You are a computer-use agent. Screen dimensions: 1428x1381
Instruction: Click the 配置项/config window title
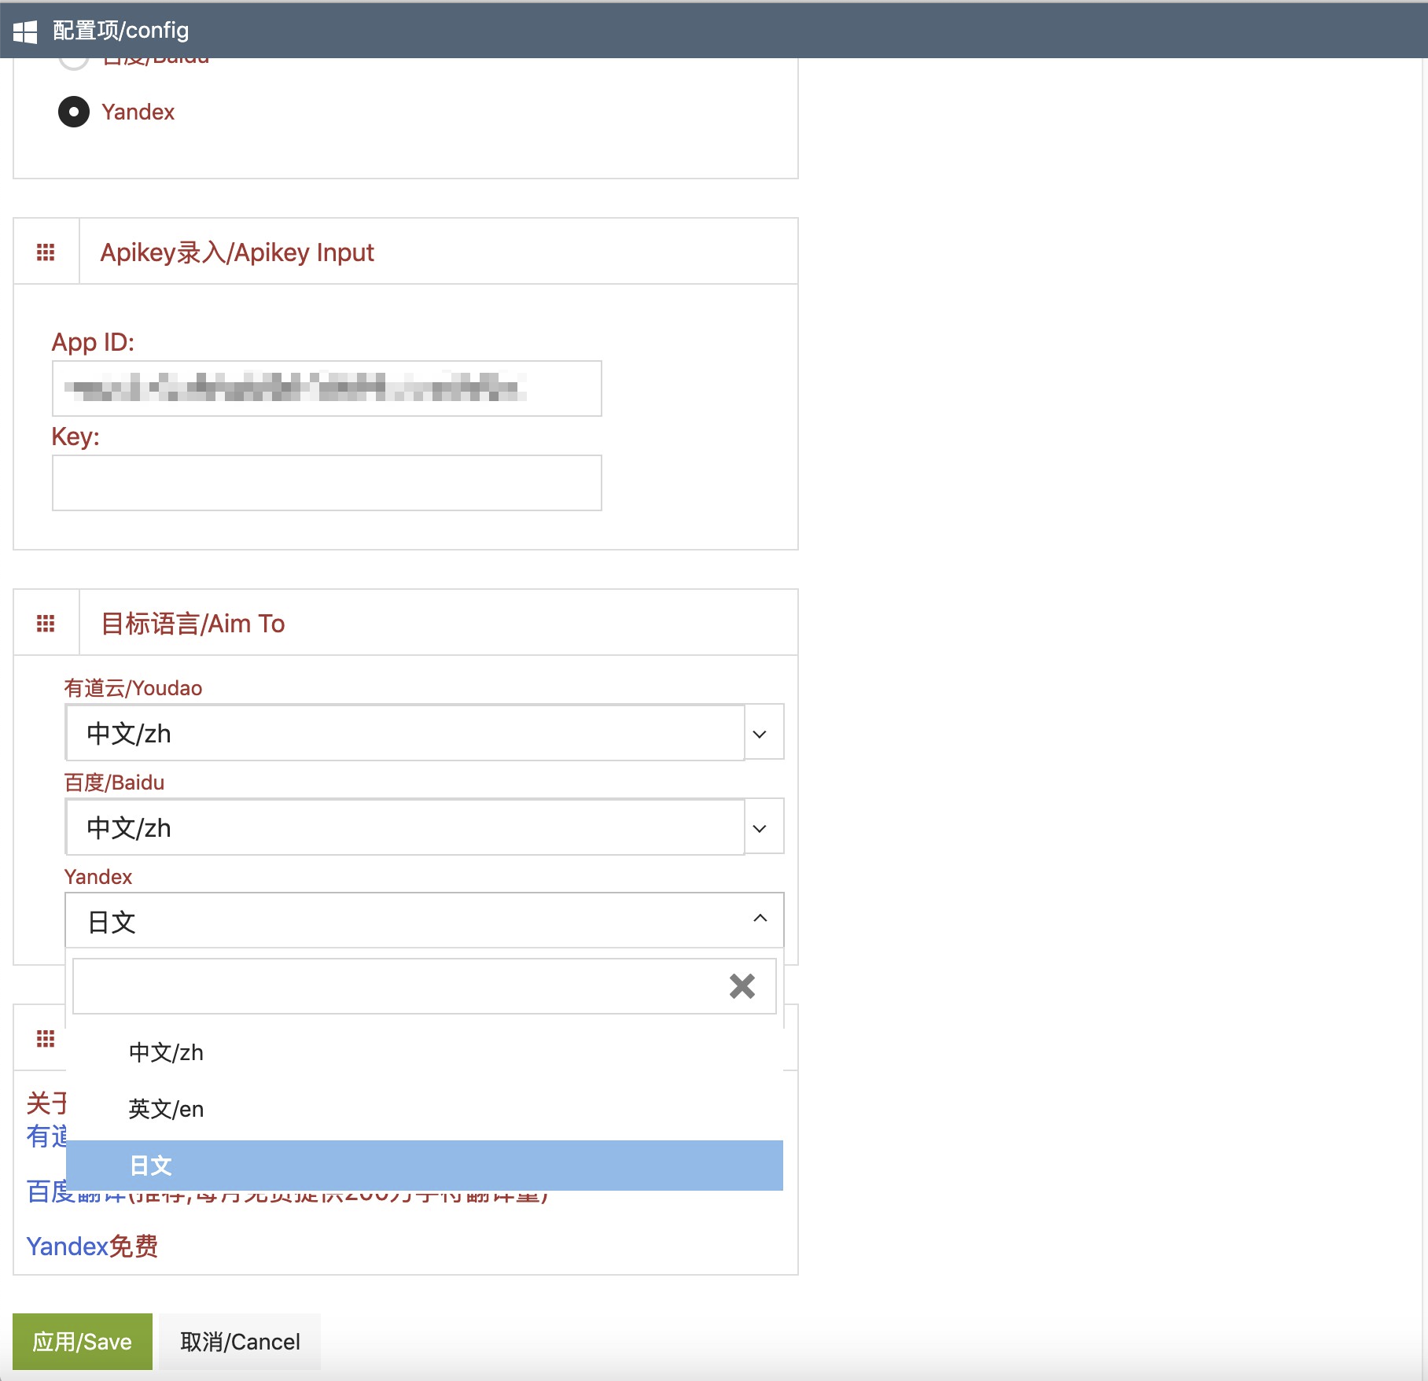click(x=120, y=31)
